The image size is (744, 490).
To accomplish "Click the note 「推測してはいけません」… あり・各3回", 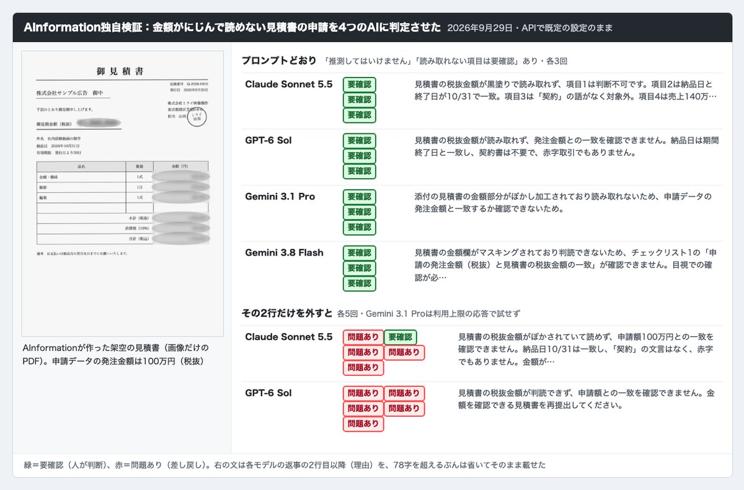I will (x=446, y=61).
